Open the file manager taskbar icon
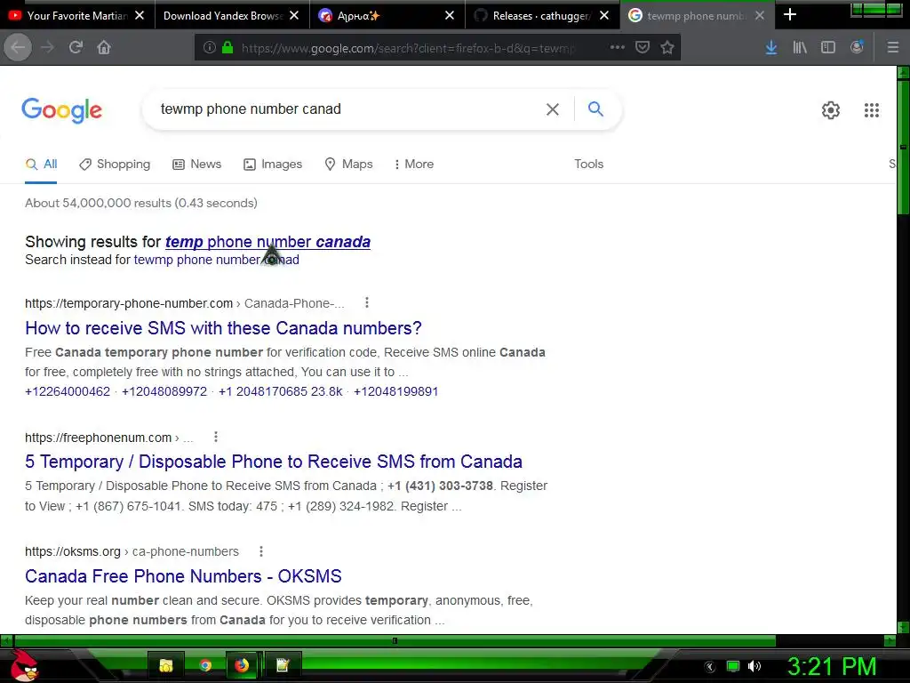Screen dimensions: 910x683 166,665
